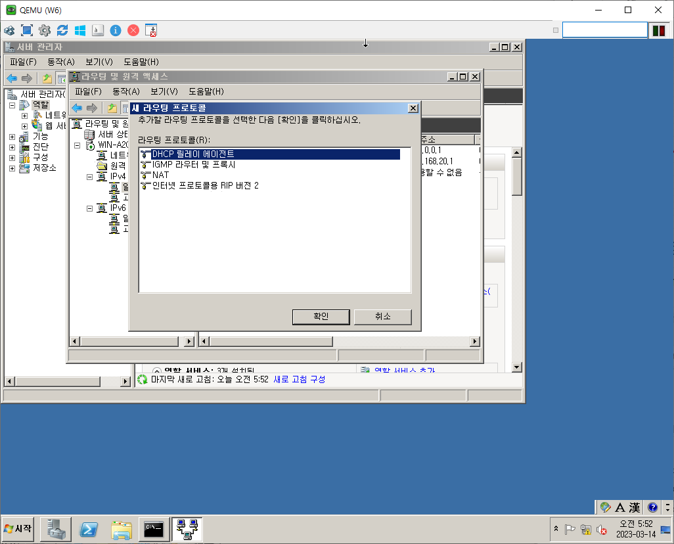The height and width of the screenshot is (544, 674).
Task: Click QEMU cube icon at toolbar start
Action: pyautogui.click(x=9, y=30)
